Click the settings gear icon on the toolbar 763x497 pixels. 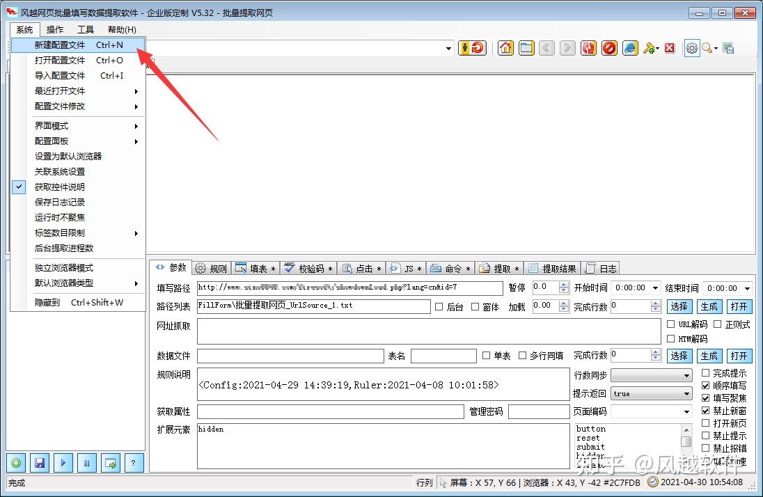click(692, 48)
